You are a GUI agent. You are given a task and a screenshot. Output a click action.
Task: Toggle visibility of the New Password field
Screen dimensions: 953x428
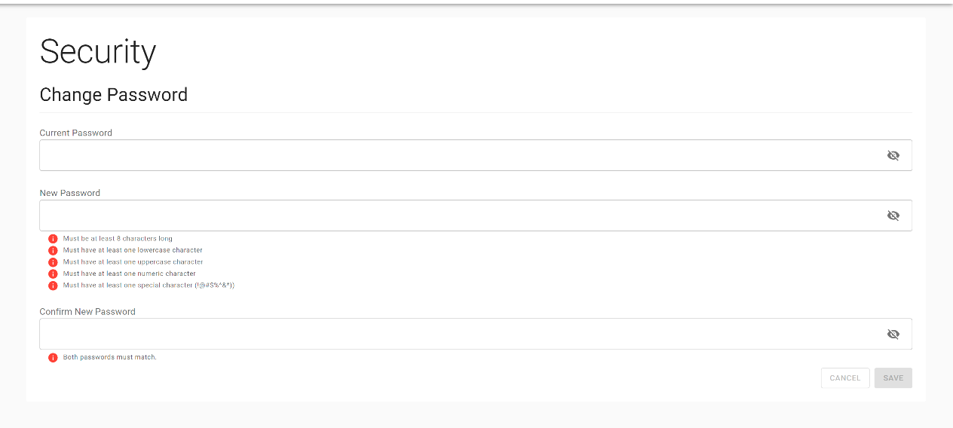click(x=893, y=216)
